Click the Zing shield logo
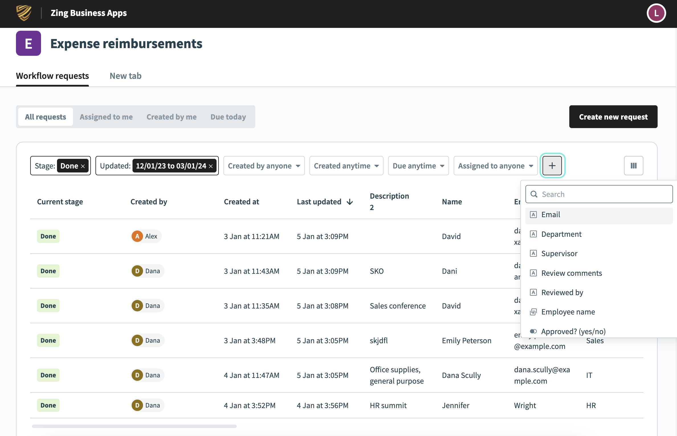 [x=24, y=13]
